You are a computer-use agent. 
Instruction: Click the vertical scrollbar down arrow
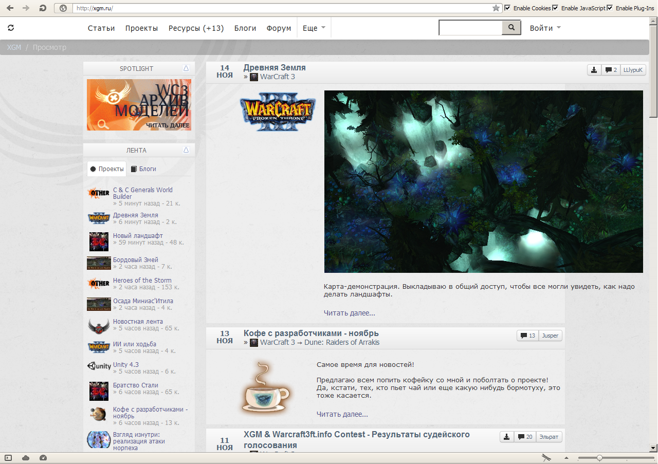653,447
